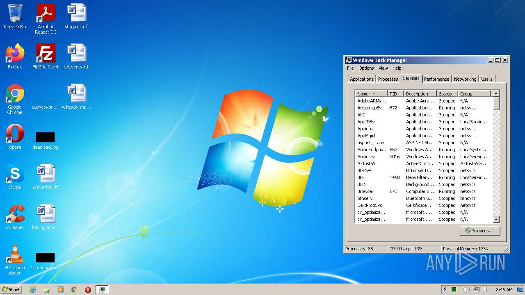Click the services list scrollbar thumb
Screen dimensions: 525x295
pos(496,104)
